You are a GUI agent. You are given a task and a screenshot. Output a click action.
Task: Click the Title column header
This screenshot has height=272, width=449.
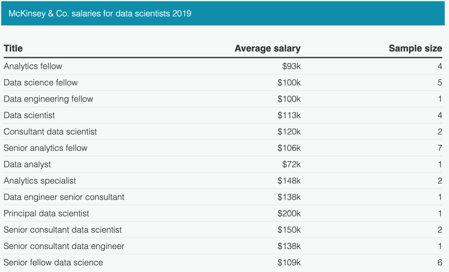[13, 49]
